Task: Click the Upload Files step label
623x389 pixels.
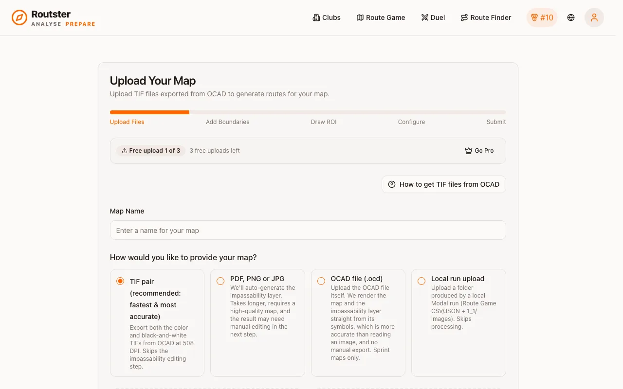Action: pyautogui.click(x=127, y=122)
